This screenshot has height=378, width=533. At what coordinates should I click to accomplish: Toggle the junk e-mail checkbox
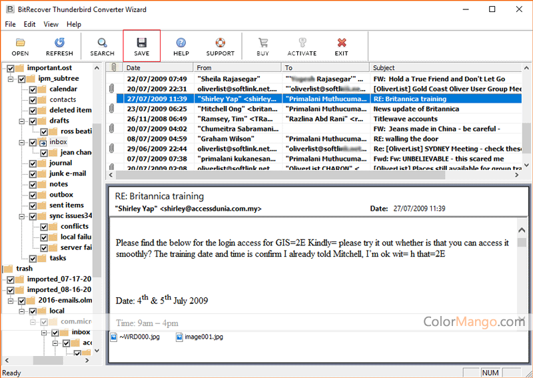click(33, 173)
